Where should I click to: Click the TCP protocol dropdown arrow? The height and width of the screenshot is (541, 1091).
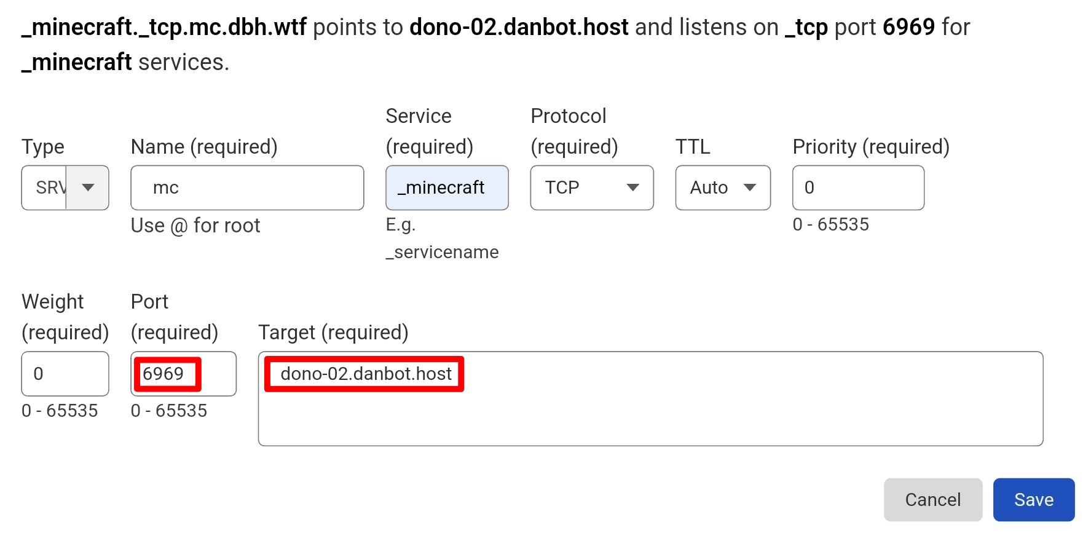click(634, 188)
